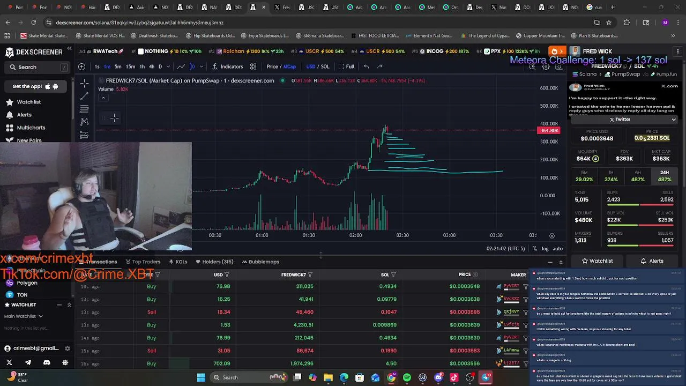
Task: Filter the SOL column
Action: [x=393, y=274]
